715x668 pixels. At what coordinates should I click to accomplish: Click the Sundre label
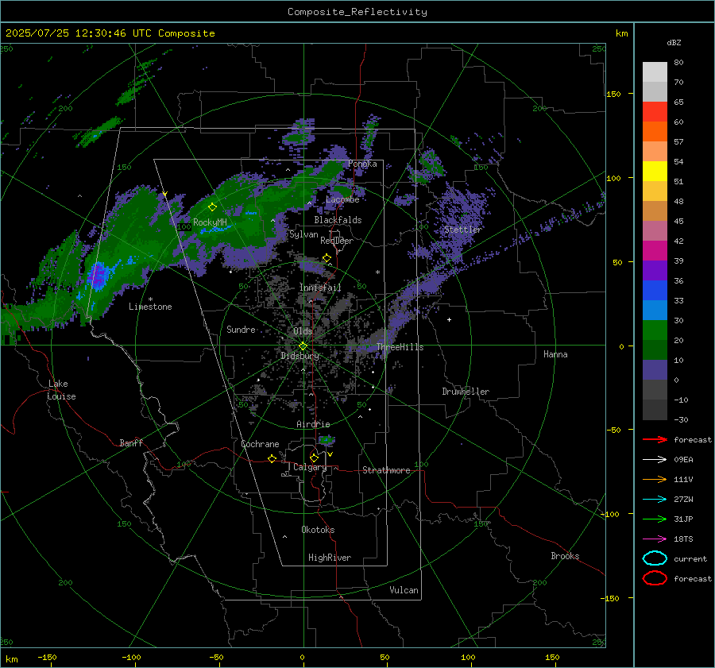(x=241, y=329)
